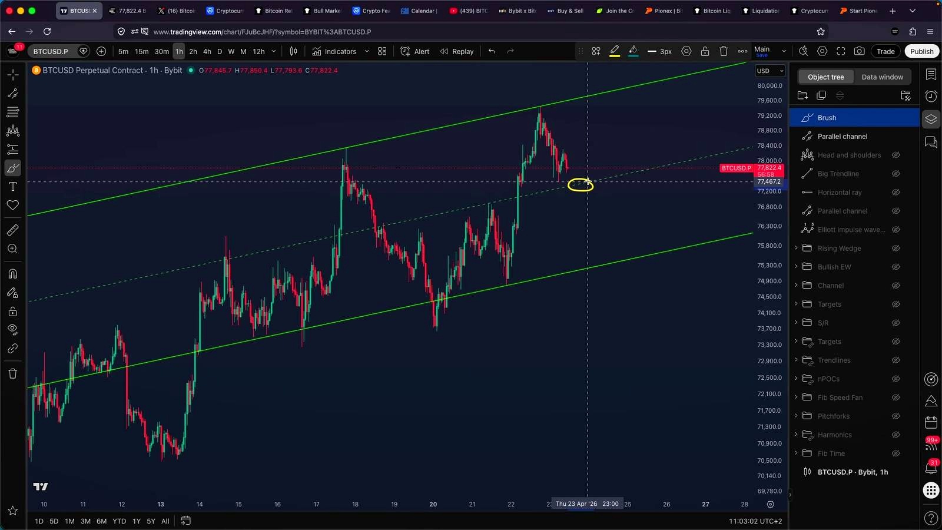
Task: Select the ruler Measure tool
Action: pos(13,230)
